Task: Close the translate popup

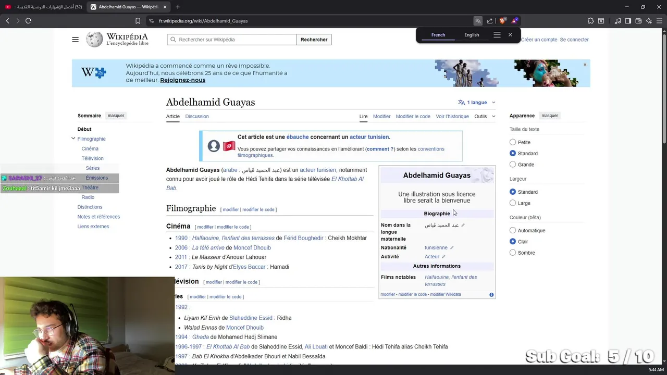Action: (510, 35)
